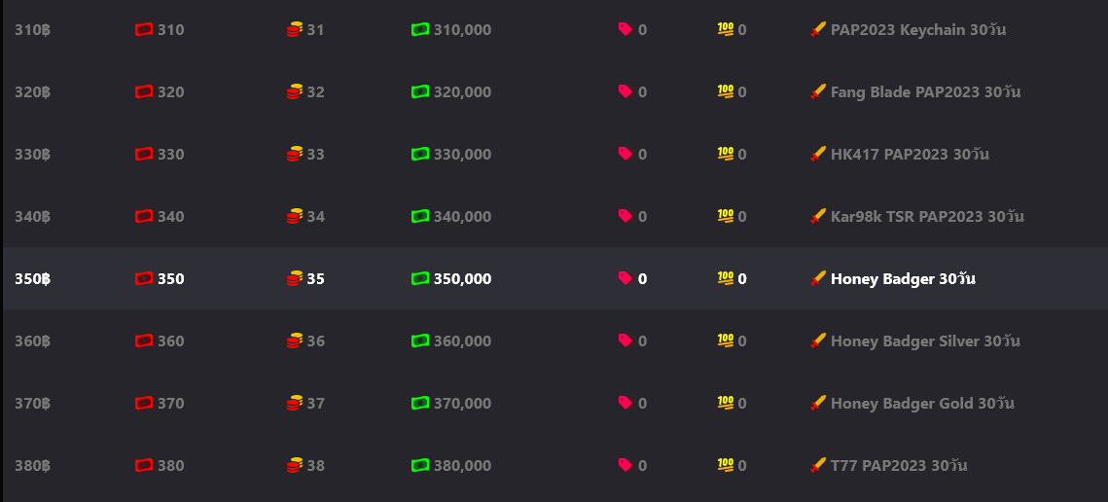Click the 340,000 cash amount
This screenshot has height=502, width=1108.
[462, 217]
